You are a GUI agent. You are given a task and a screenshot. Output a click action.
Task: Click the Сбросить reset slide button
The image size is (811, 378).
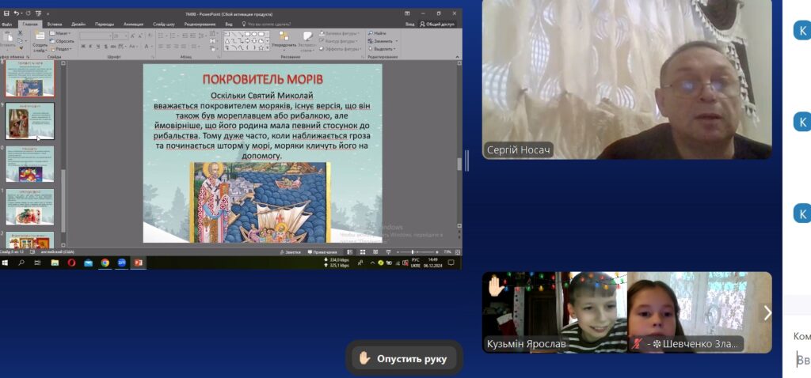62,41
